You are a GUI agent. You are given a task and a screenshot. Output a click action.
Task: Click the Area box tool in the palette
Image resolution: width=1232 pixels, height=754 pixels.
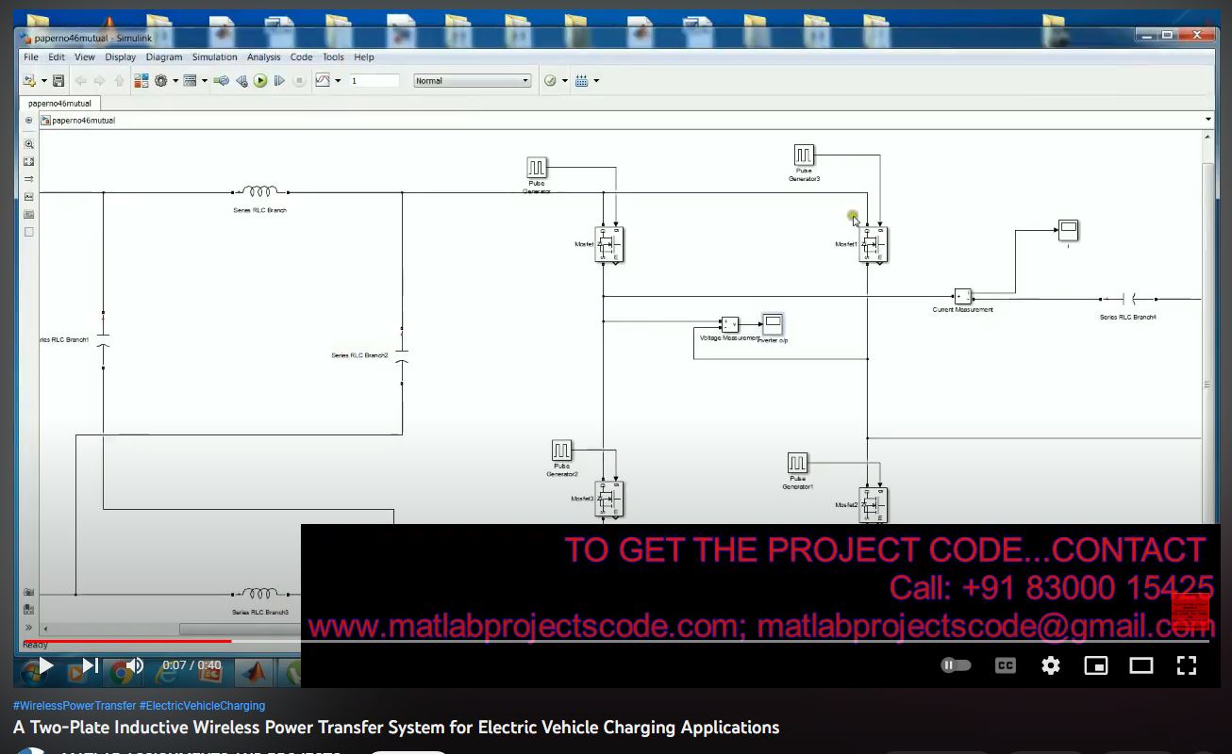pos(28,232)
